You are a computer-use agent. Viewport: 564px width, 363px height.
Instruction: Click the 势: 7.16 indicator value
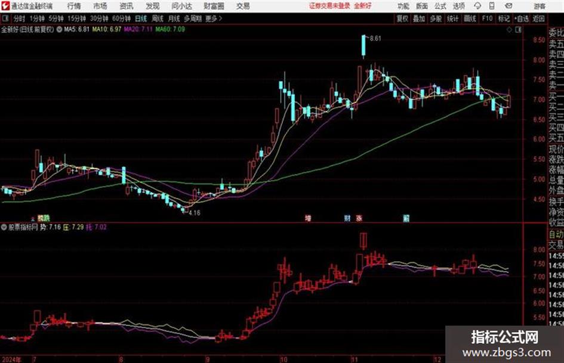50,227
